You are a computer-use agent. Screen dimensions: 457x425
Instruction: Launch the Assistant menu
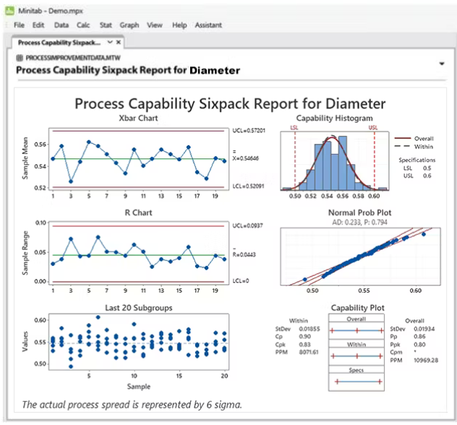(208, 25)
